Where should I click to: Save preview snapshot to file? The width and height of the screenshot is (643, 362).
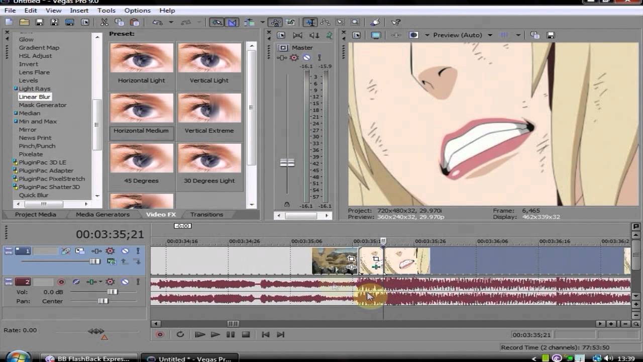click(x=551, y=35)
